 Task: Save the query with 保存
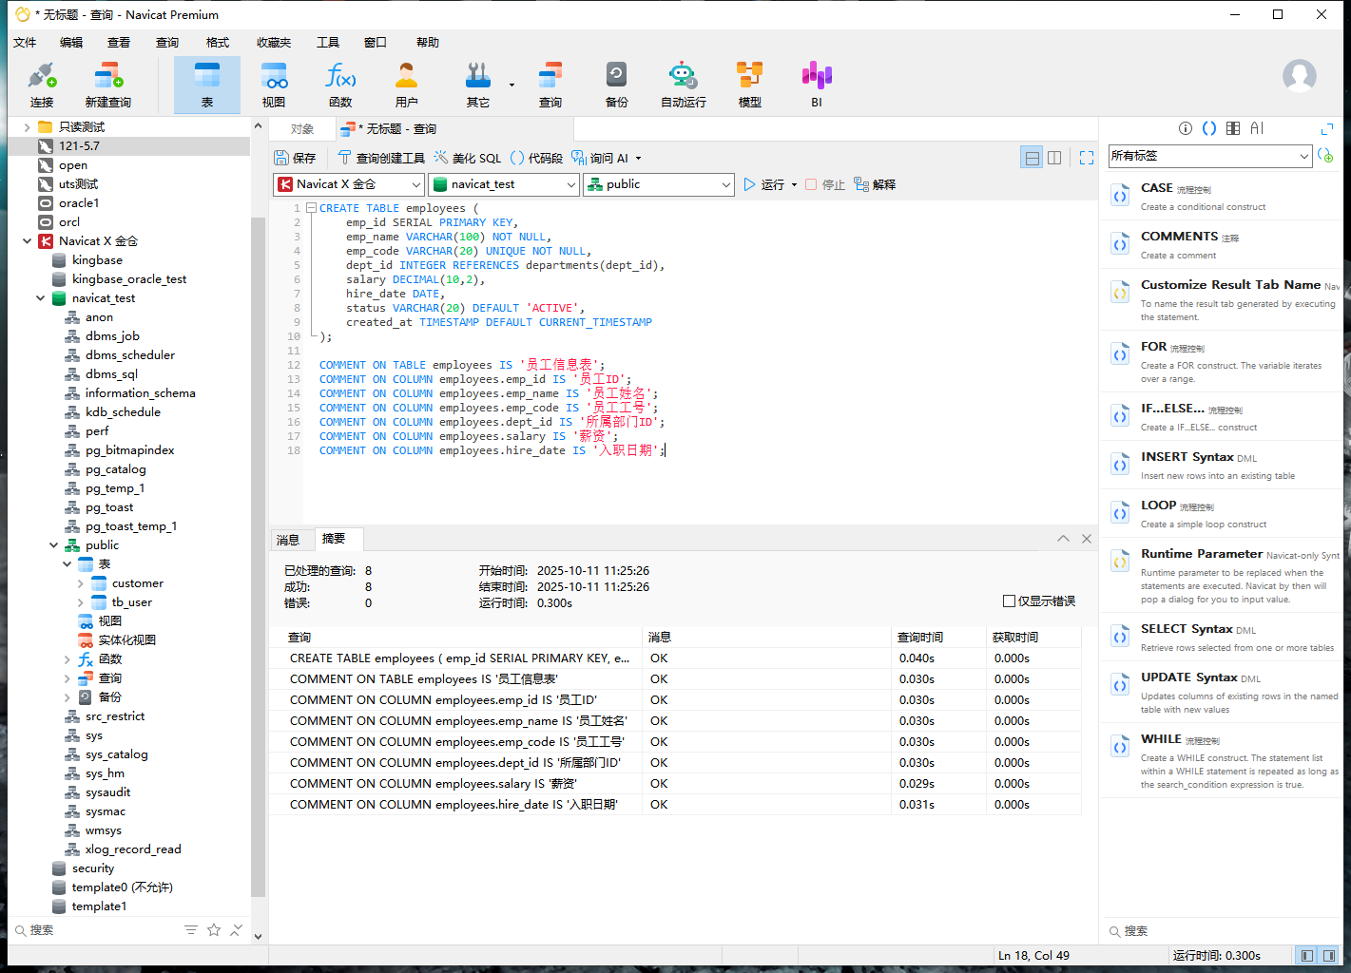coord(295,158)
